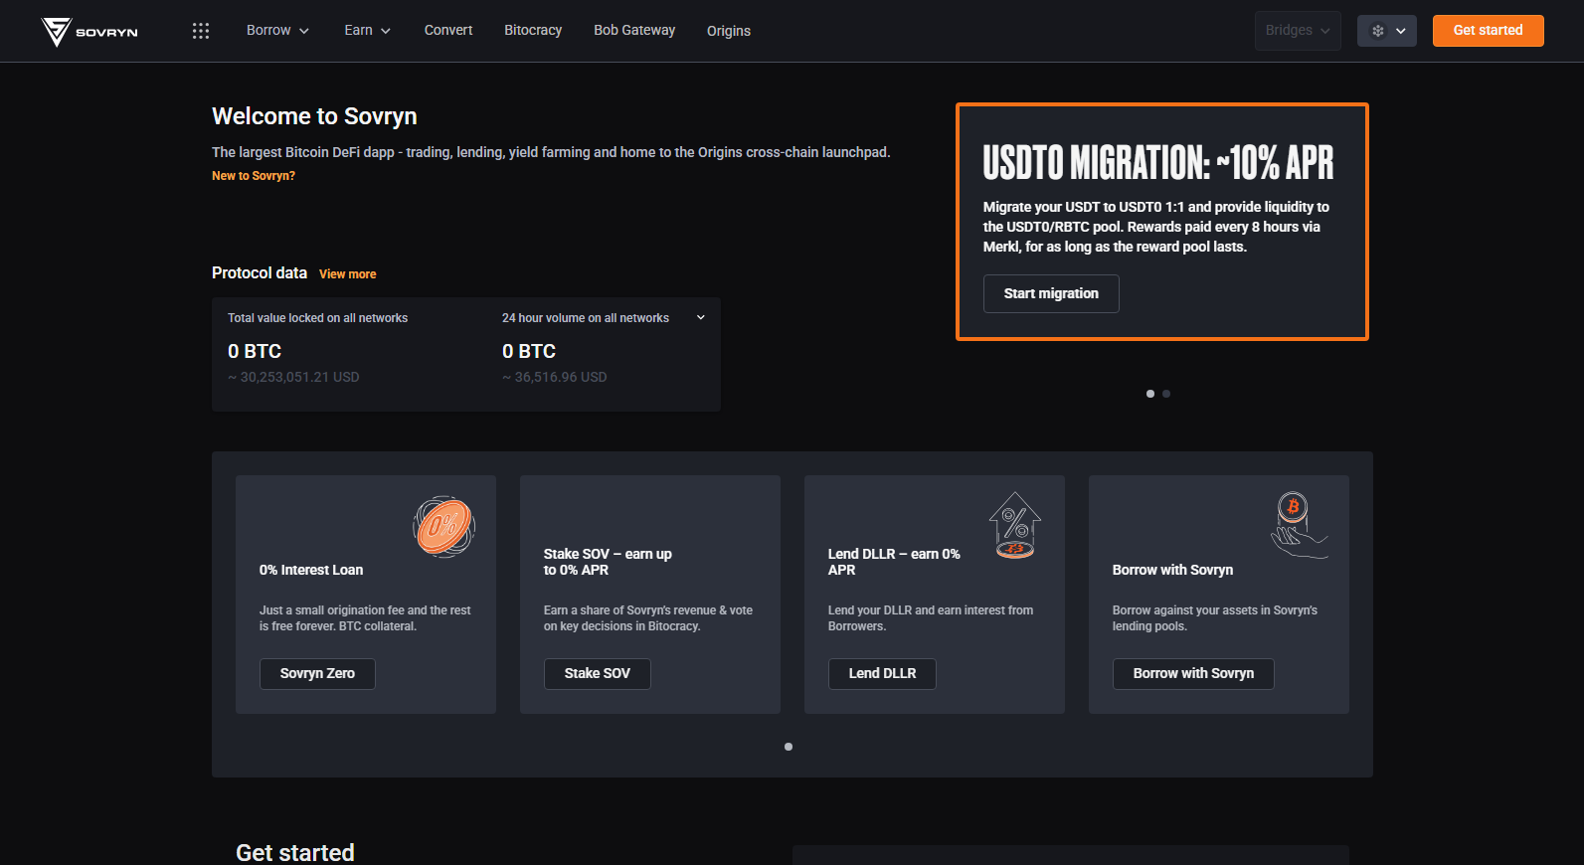Click the Borrow with Sovryn button
The height and width of the screenshot is (865, 1584).
point(1193,674)
